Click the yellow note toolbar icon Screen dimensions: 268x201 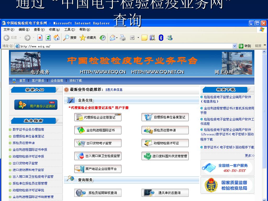(144, 38)
